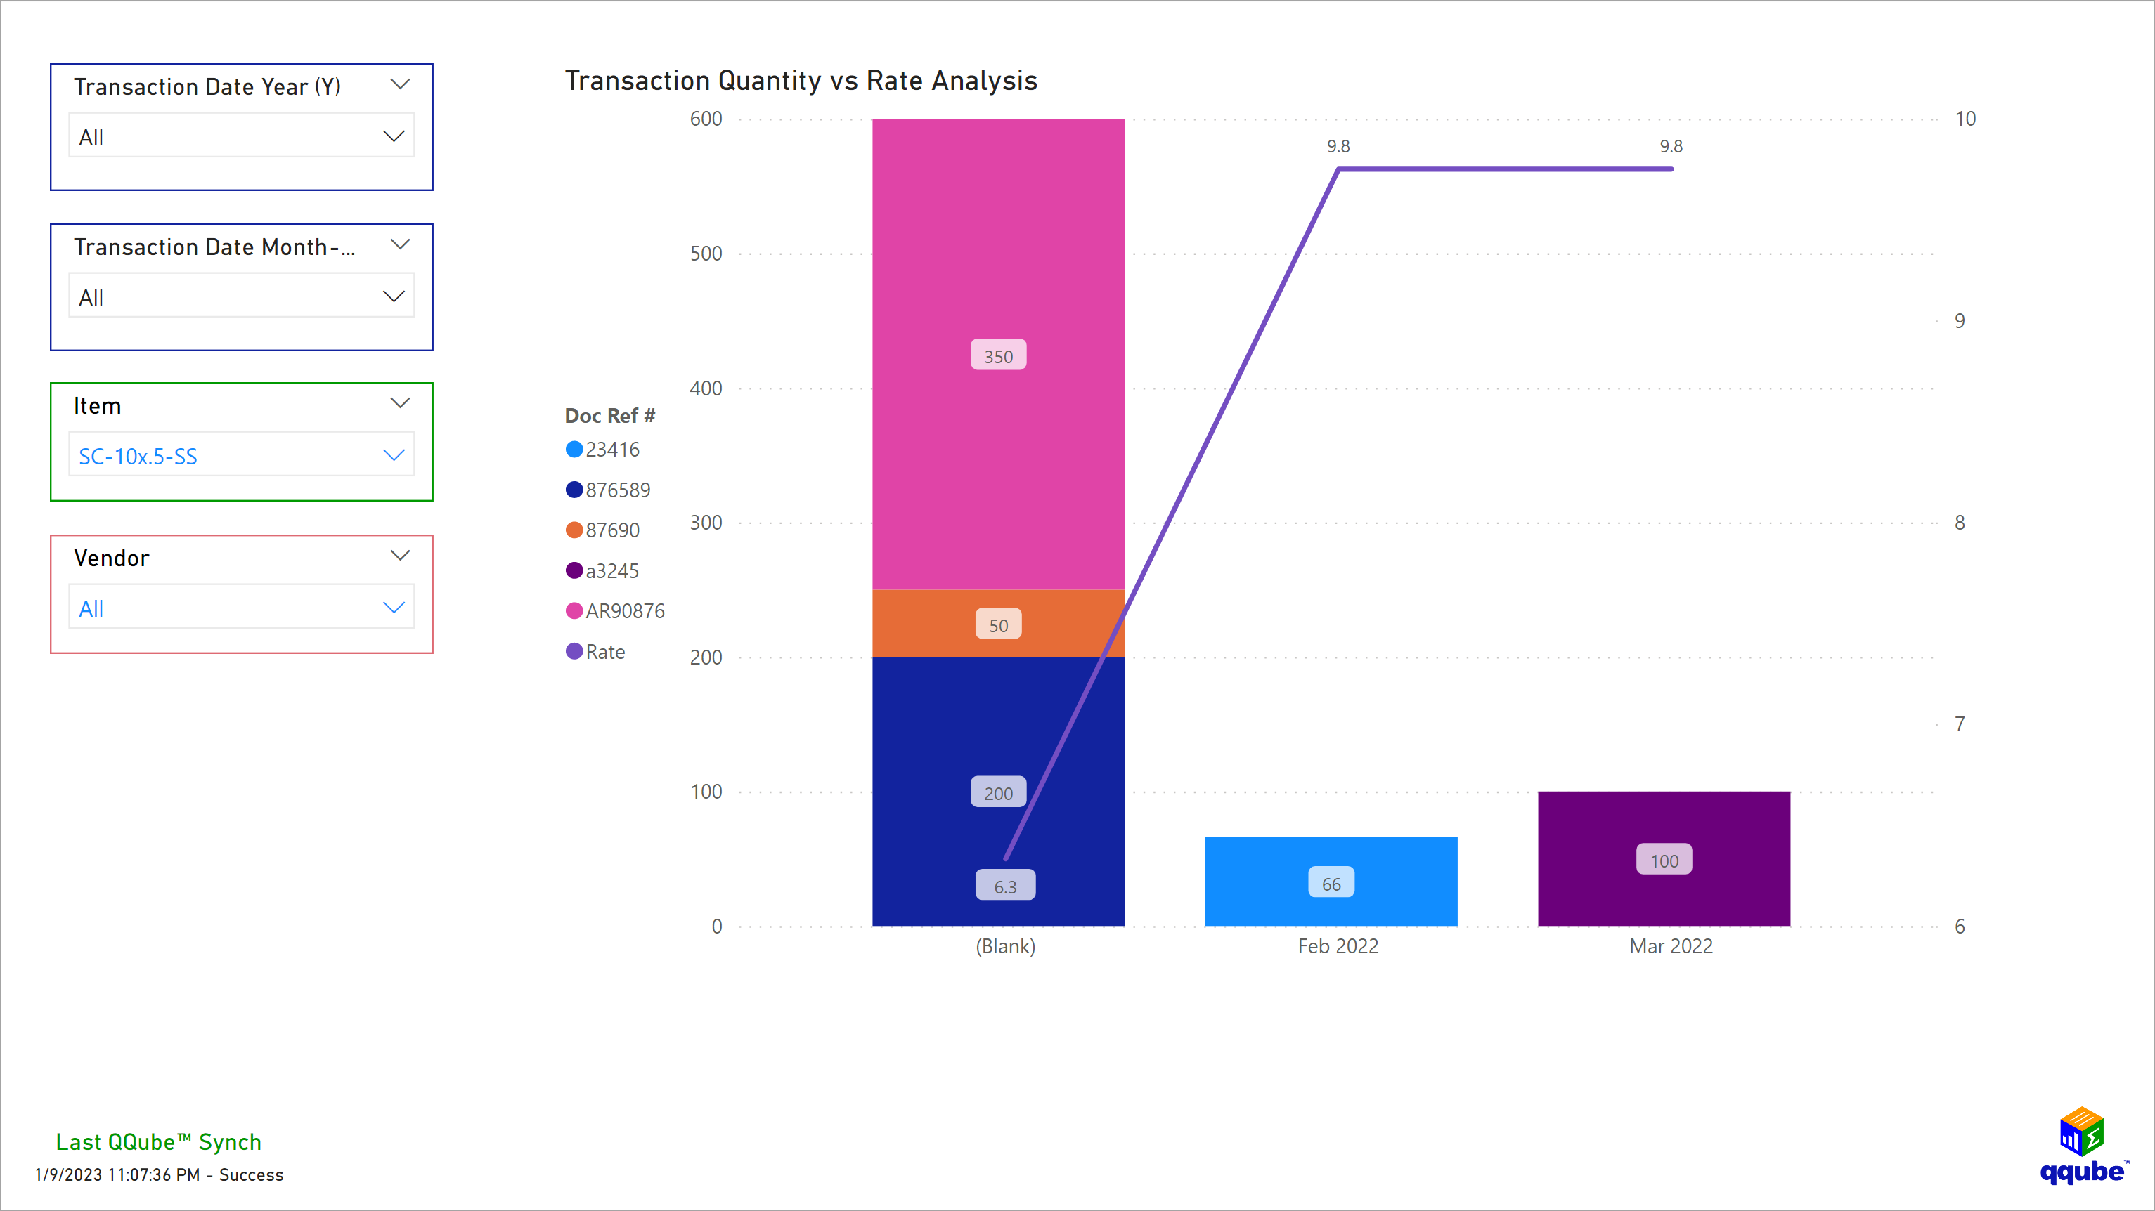Image resolution: width=2155 pixels, height=1211 pixels.
Task: Select the purple a3245 legend marker
Action: coord(574,570)
